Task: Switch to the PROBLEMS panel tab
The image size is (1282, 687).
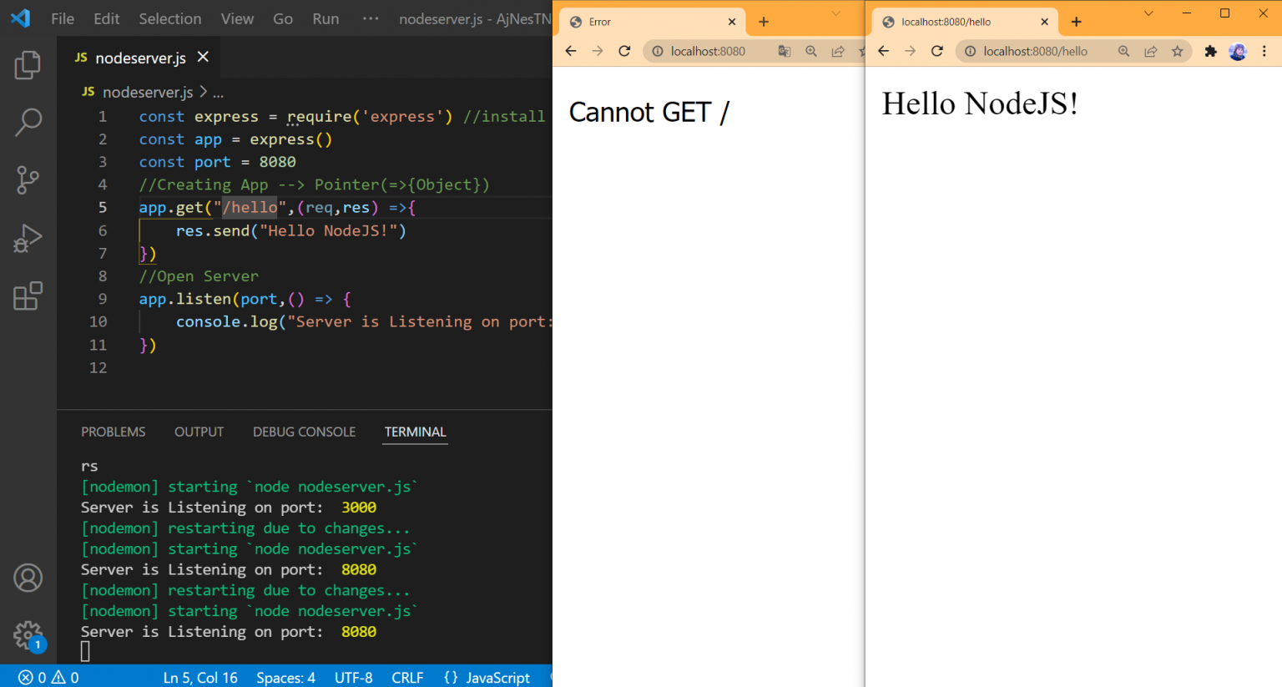Action: click(113, 432)
